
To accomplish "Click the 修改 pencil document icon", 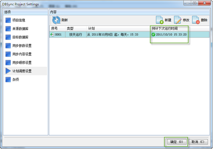I will (178, 20).
